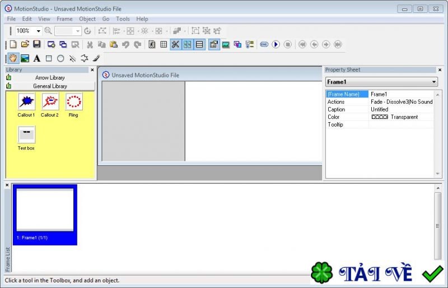Select the Freehand brush tool
Viewport: 448px width, 288px height.
(96, 58)
